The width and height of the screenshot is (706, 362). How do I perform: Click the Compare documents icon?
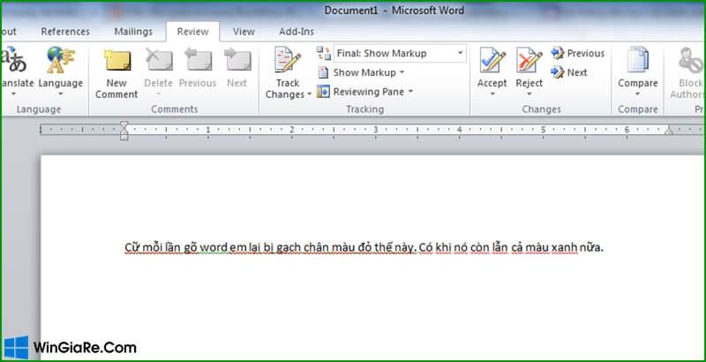click(x=637, y=59)
